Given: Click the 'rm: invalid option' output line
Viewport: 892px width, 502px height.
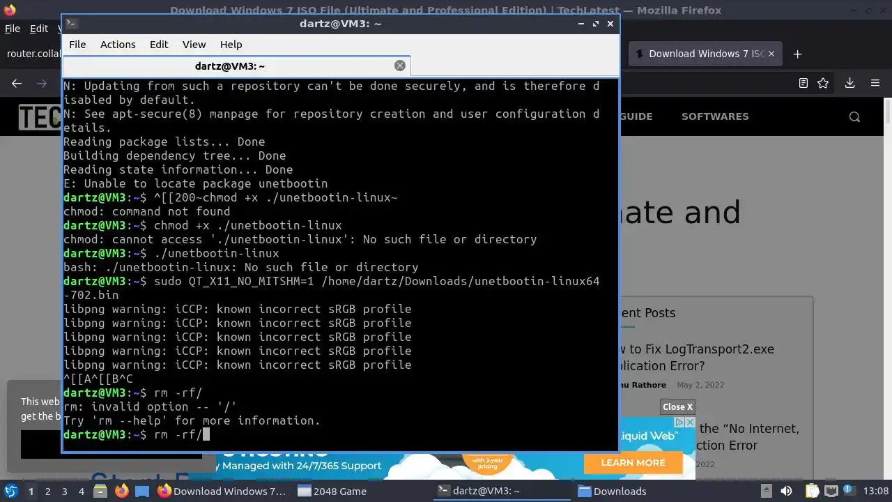Looking at the screenshot, I should point(150,406).
